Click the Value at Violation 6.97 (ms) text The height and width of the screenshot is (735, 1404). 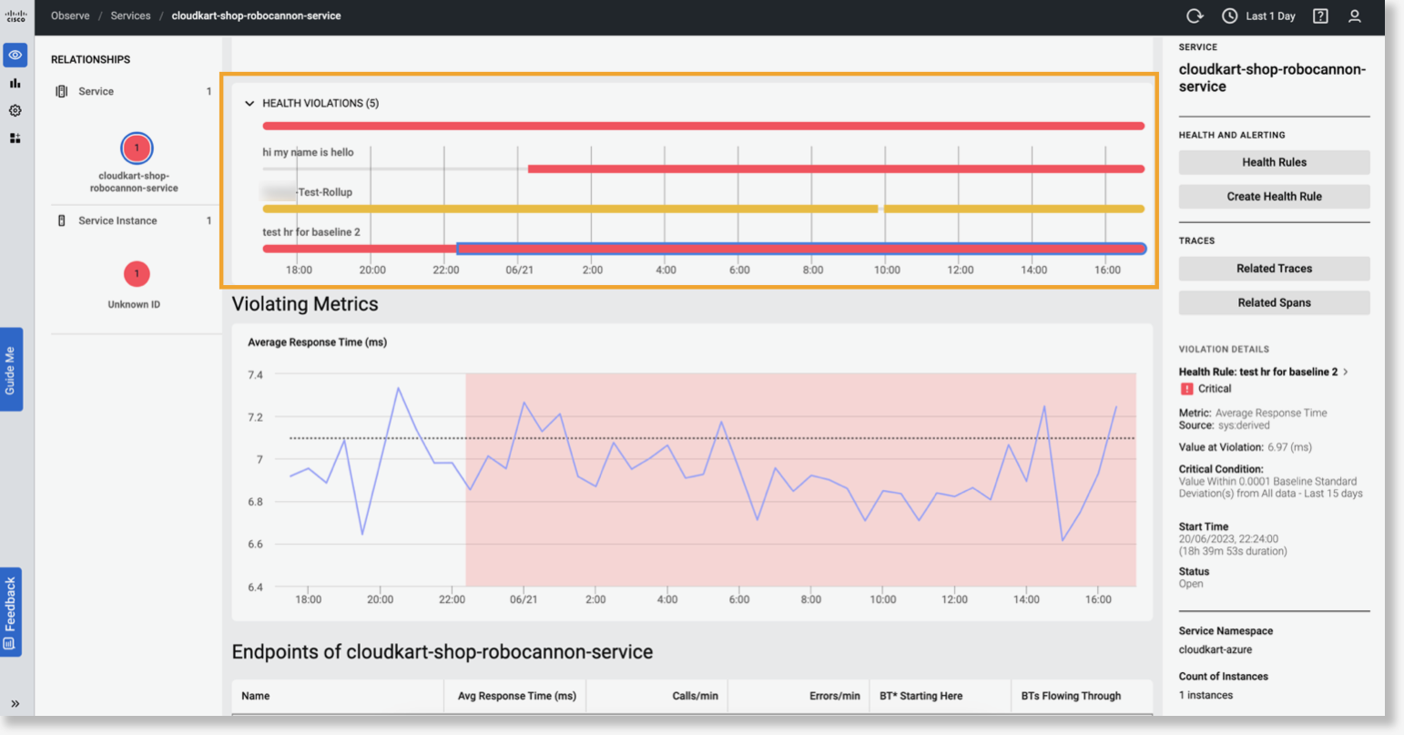click(x=1246, y=447)
